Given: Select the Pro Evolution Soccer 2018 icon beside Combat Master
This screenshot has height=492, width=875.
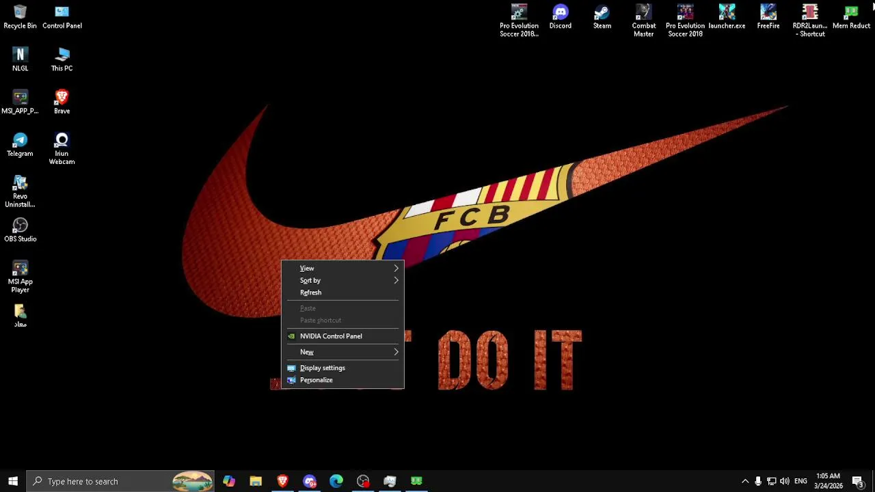Looking at the screenshot, I should (x=684, y=20).
